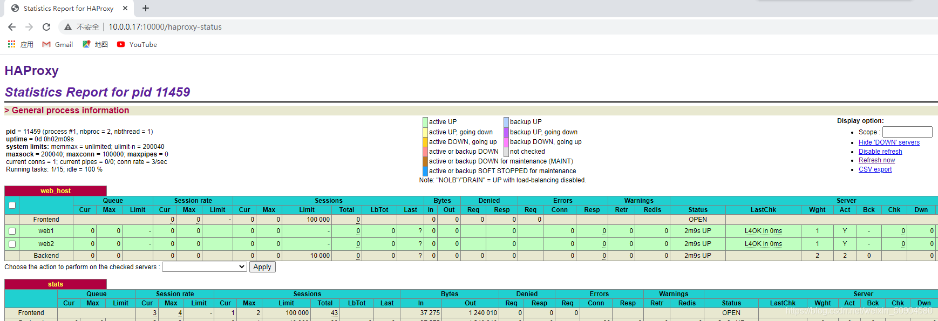
Task: Click the web1 server name cell
Action: coord(46,231)
